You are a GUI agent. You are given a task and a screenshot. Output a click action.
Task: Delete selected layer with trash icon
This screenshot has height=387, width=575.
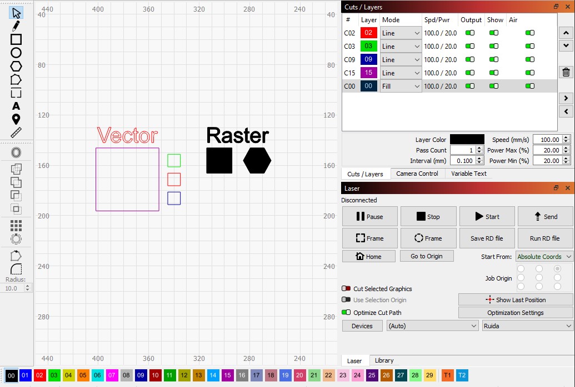[x=566, y=72]
